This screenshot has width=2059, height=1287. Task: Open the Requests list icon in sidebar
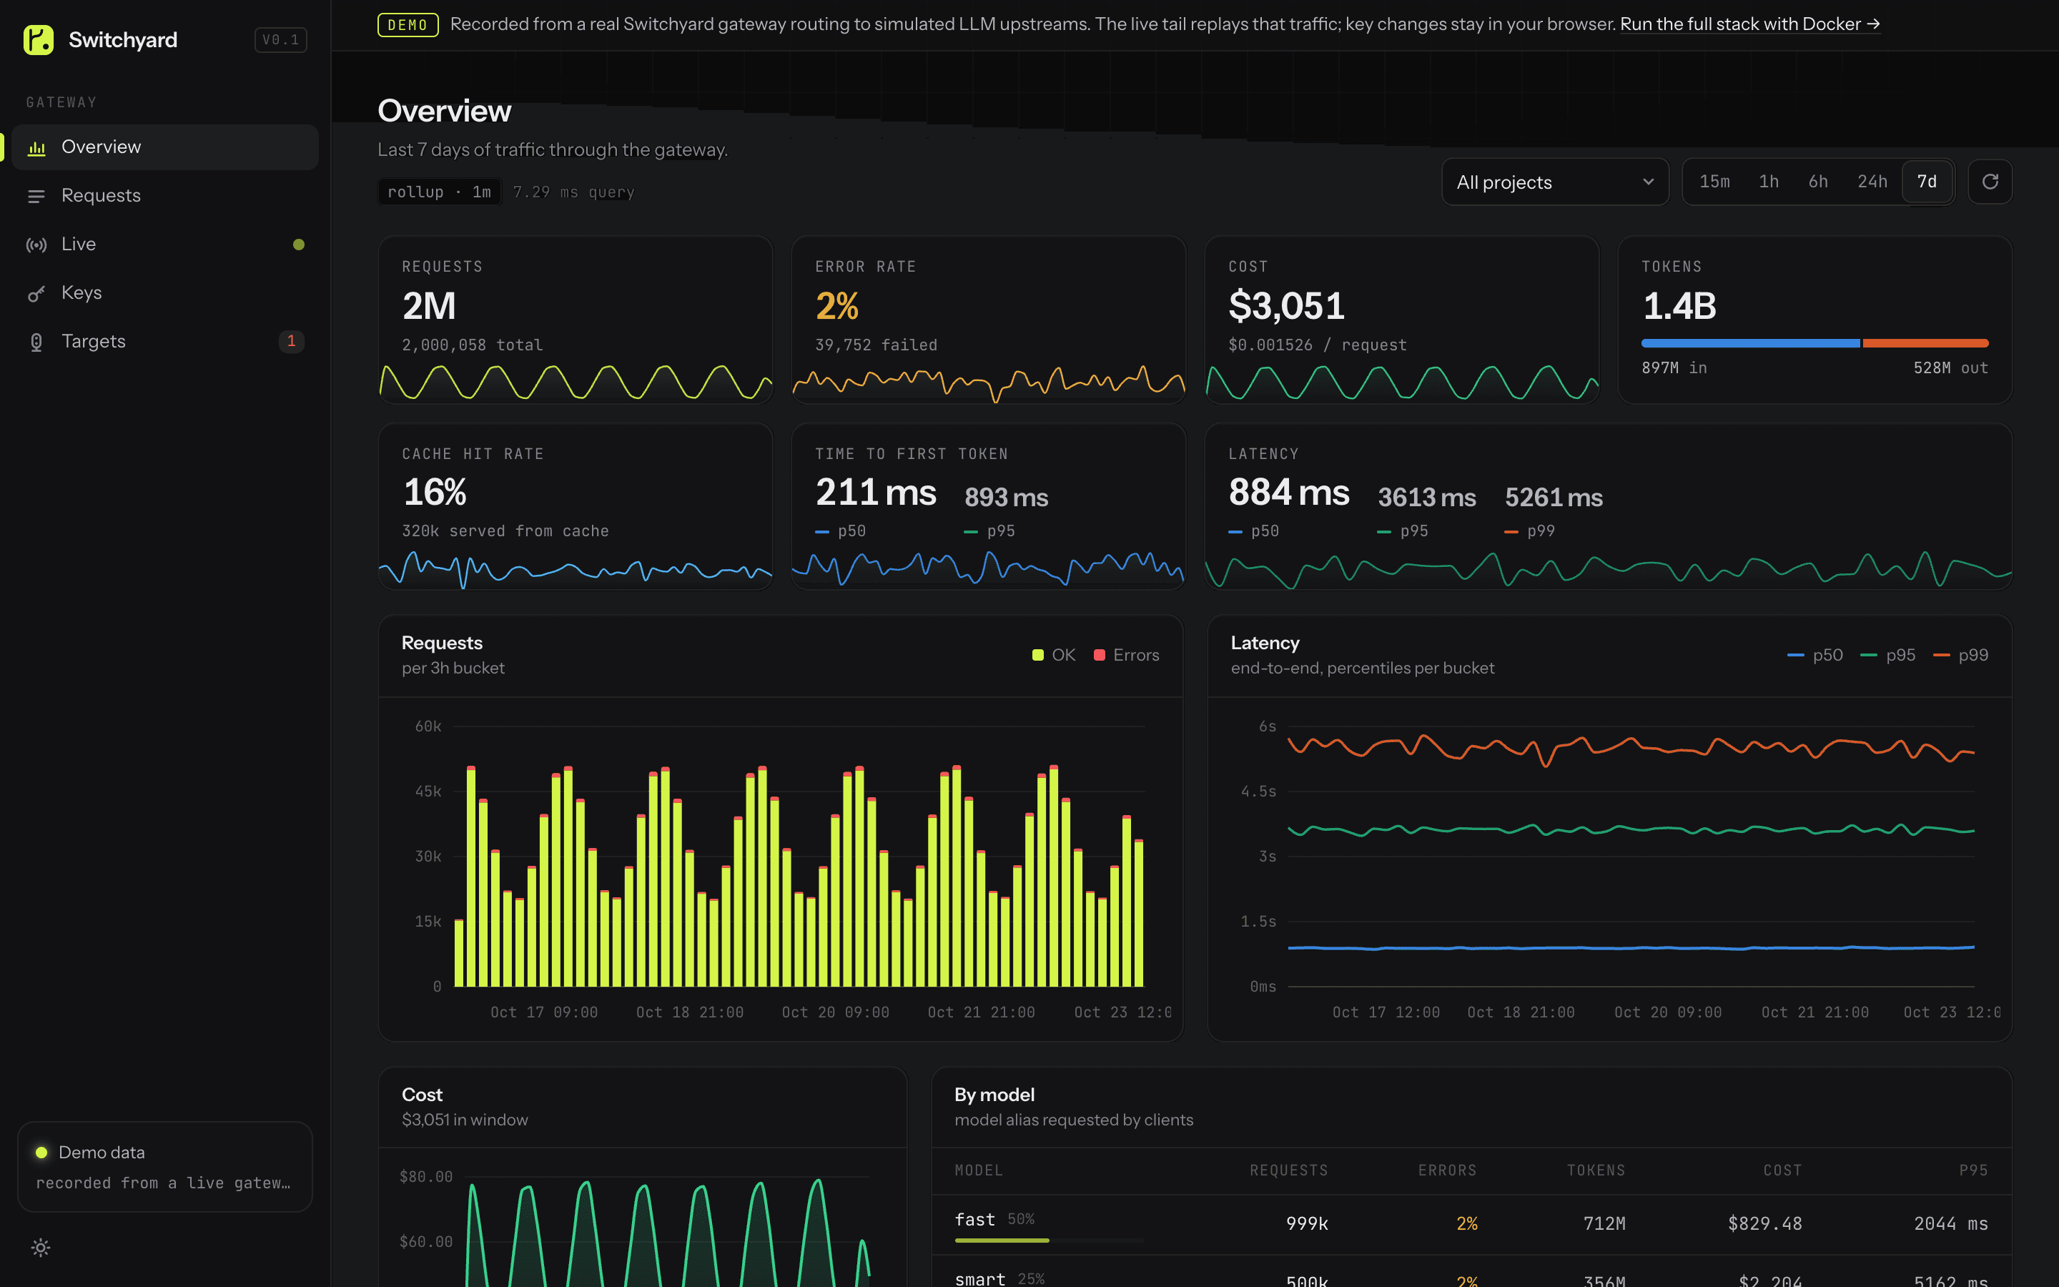coord(36,197)
